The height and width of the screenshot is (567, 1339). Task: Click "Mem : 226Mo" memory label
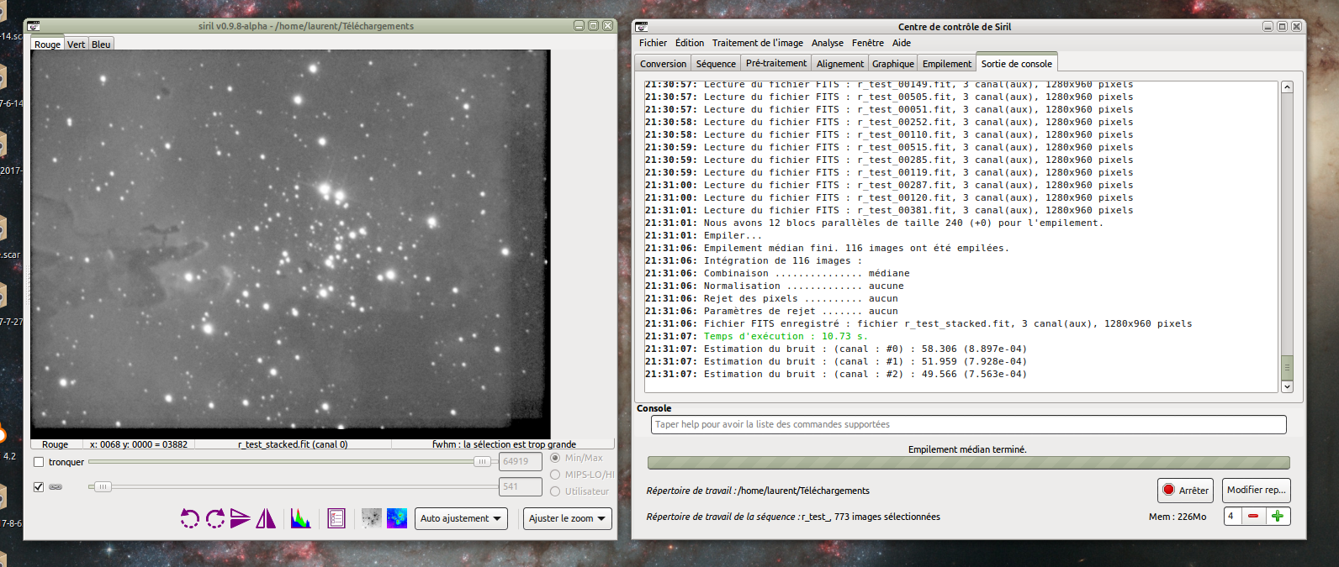(1178, 517)
